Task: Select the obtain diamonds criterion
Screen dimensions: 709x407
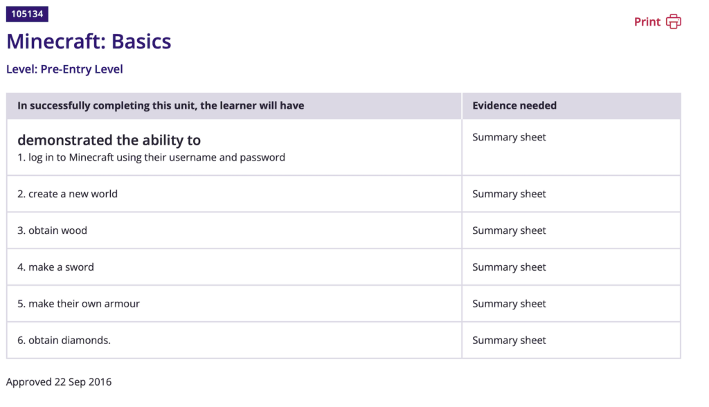Action: 64,341
